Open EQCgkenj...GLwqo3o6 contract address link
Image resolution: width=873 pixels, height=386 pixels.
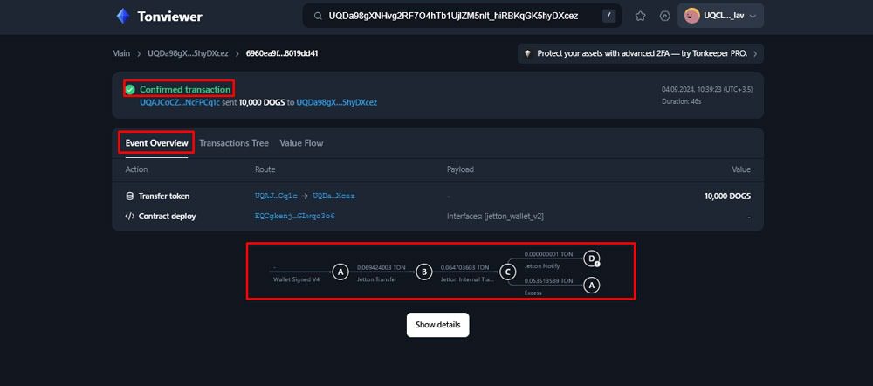pos(294,216)
